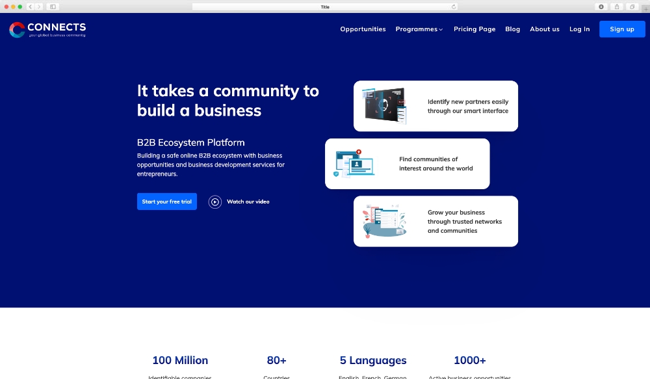
Task: Click the browser share icon
Action: point(616,7)
